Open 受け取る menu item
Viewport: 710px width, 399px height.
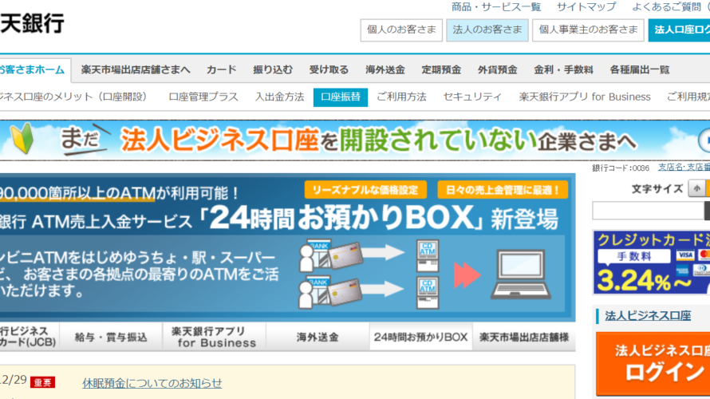(329, 69)
